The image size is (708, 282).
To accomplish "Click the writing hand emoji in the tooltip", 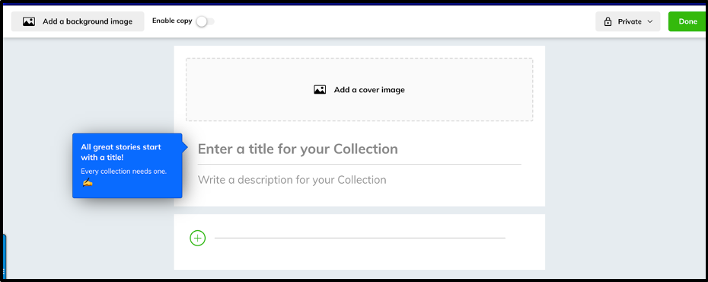I will pyautogui.click(x=88, y=183).
